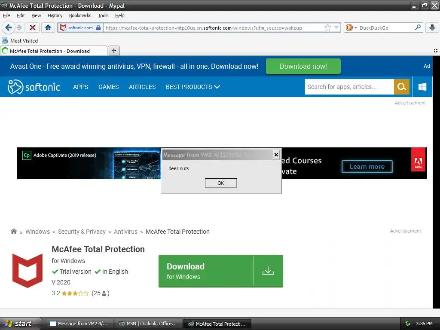
Task: Open the GAMES navigation link
Action: point(109,87)
